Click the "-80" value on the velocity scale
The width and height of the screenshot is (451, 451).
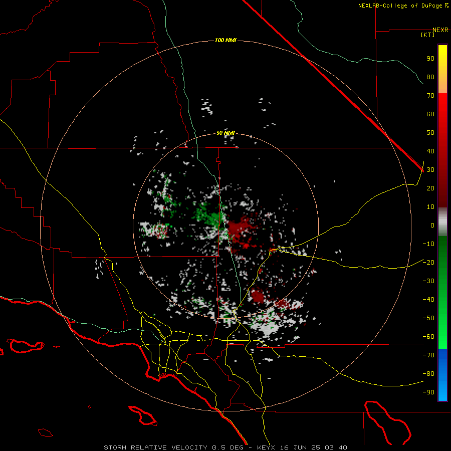tap(428, 374)
